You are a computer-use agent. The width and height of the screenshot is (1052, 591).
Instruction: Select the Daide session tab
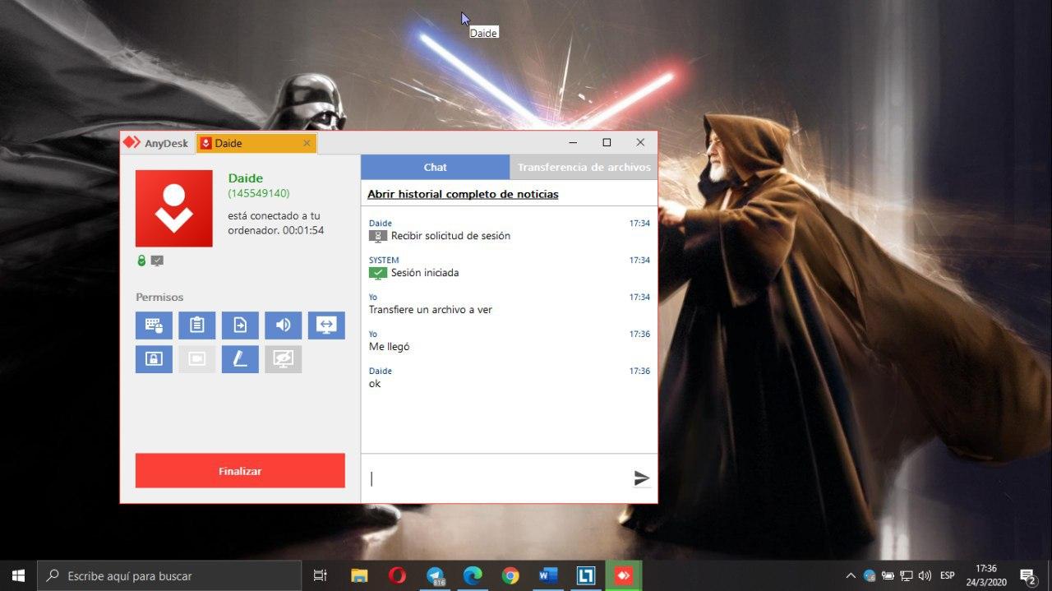[x=256, y=143]
